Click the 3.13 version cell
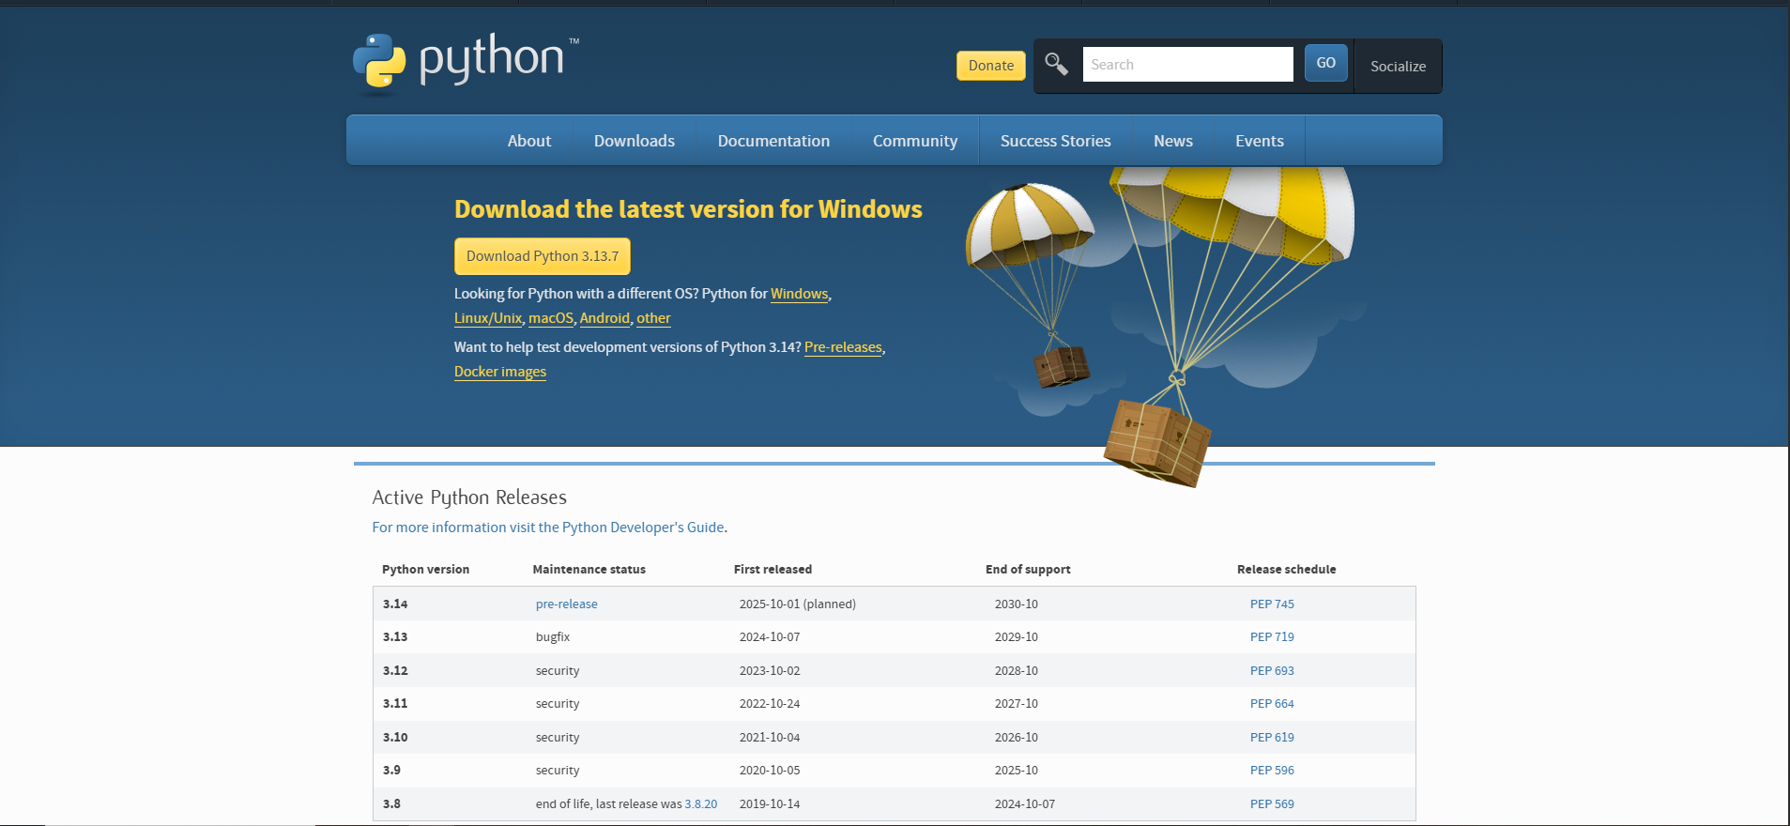 (x=395, y=637)
